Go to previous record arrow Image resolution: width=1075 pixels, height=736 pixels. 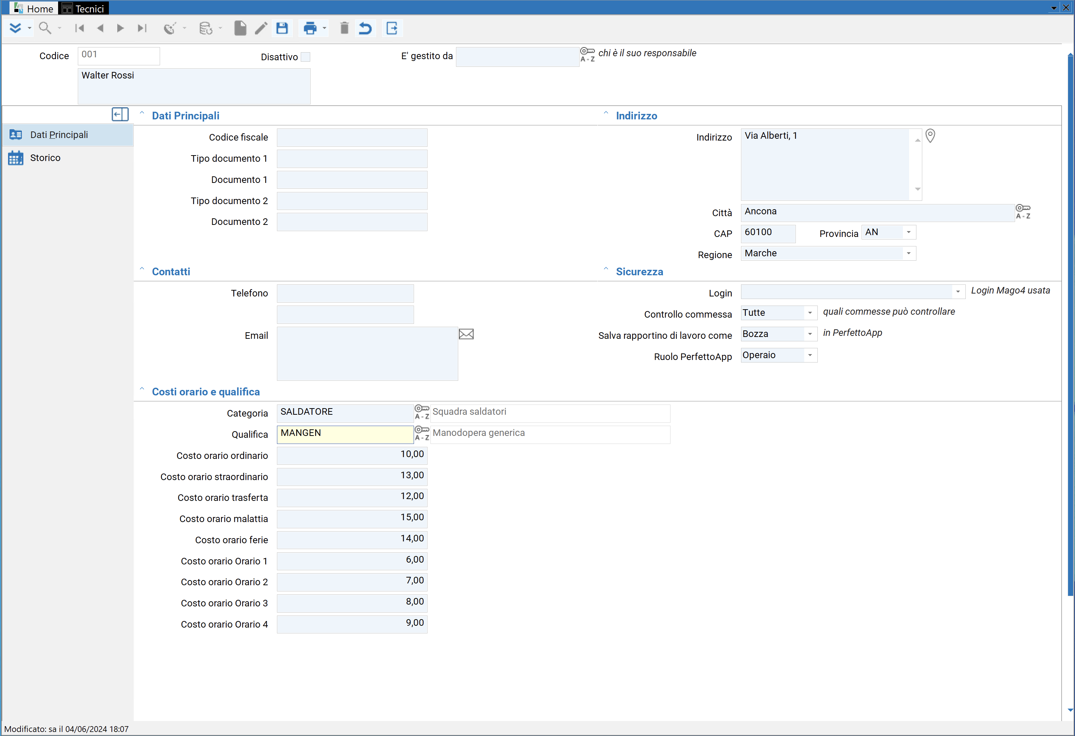tap(100, 28)
